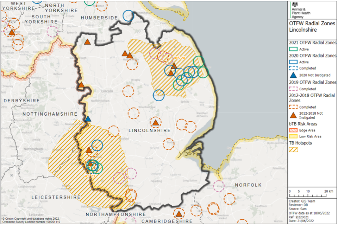Click the blue triangle 2020 Not Instigated legend icon
This screenshot has width=338, height=225.
(293, 75)
